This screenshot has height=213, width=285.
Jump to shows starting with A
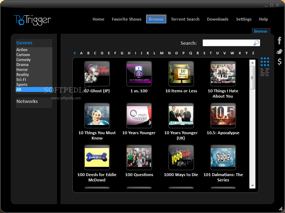click(81, 53)
